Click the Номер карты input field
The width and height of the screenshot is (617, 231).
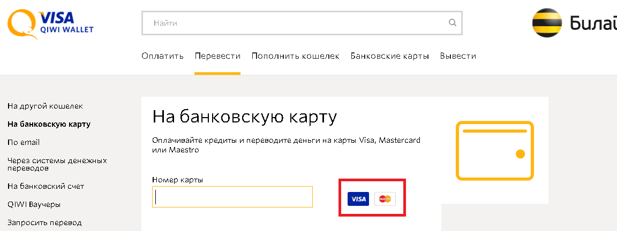(232, 197)
